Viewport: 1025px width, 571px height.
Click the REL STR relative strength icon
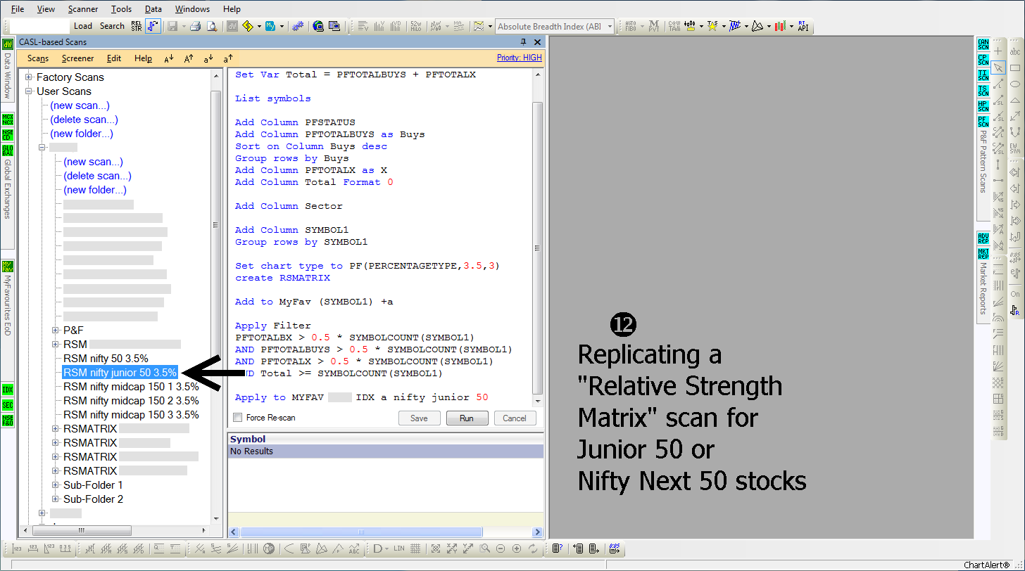point(136,26)
